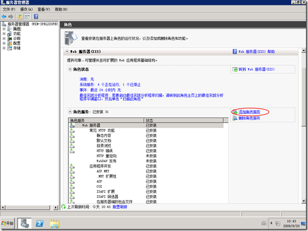
Task: Click the 状态 column header
Action: coord(184,120)
